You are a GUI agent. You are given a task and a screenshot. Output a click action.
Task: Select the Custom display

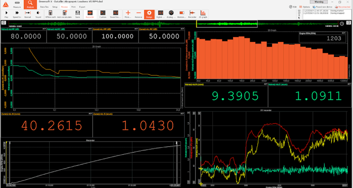[103, 15]
